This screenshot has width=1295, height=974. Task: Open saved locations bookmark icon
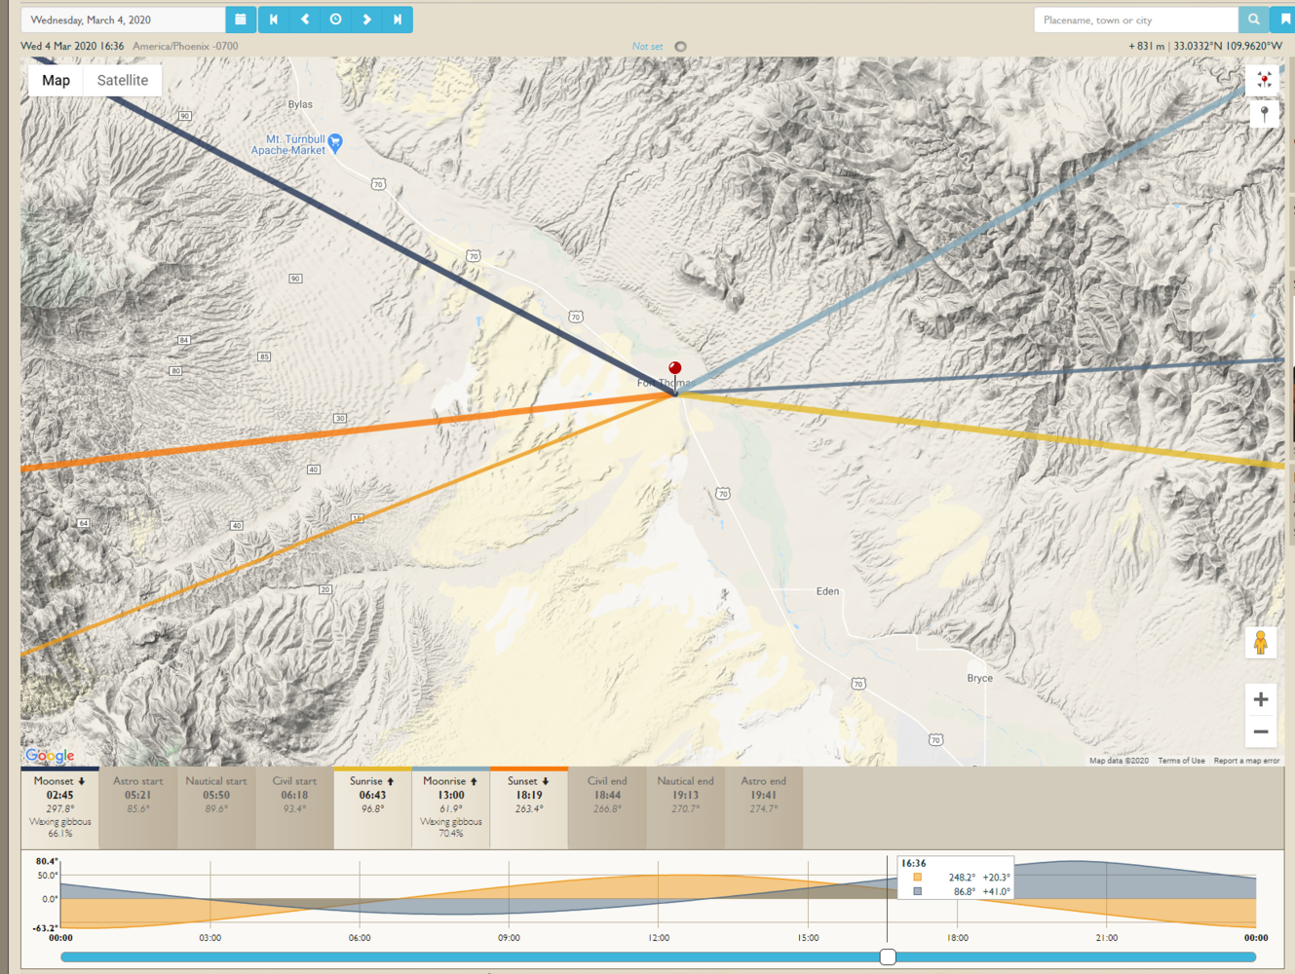tap(1284, 19)
